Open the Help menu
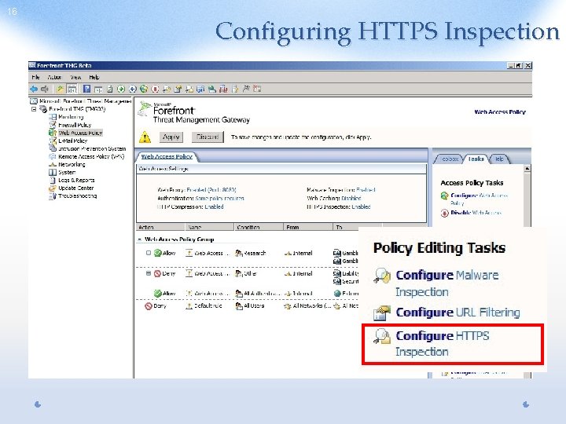 (x=94, y=77)
